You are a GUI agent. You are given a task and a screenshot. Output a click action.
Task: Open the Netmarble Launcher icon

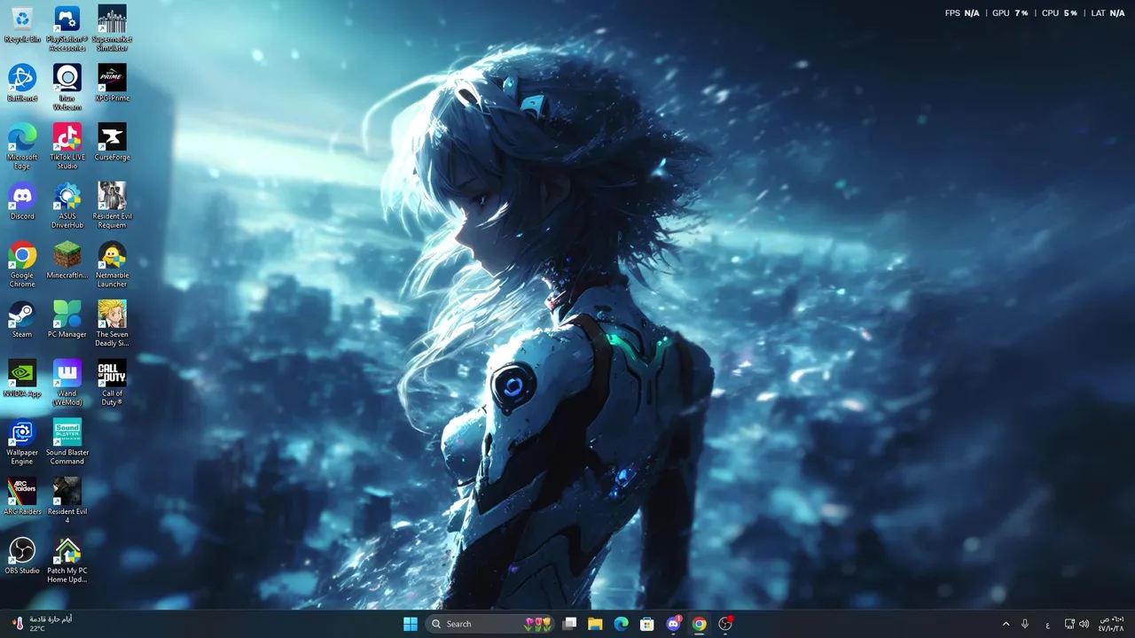click(112, 264)
